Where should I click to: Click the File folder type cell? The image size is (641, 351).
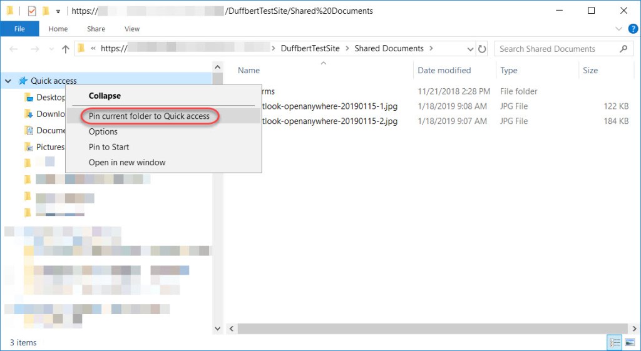tap(519, 91)
